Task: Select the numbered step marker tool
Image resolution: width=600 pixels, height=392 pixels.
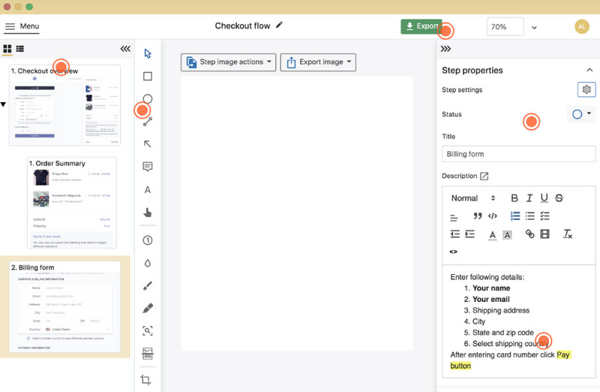Action: click(148, 240)
